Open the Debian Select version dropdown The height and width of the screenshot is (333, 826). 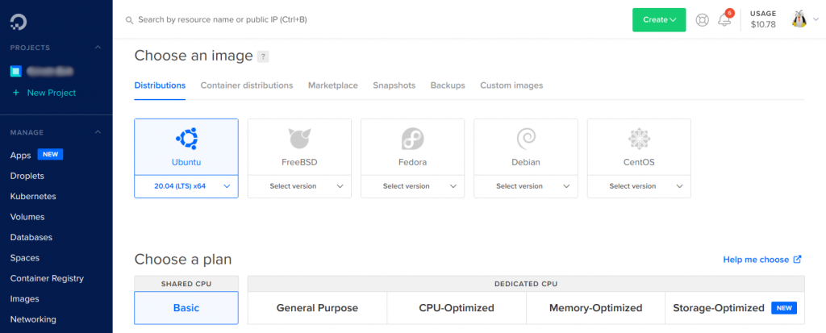pyautogui.click(x=526, y=186)
